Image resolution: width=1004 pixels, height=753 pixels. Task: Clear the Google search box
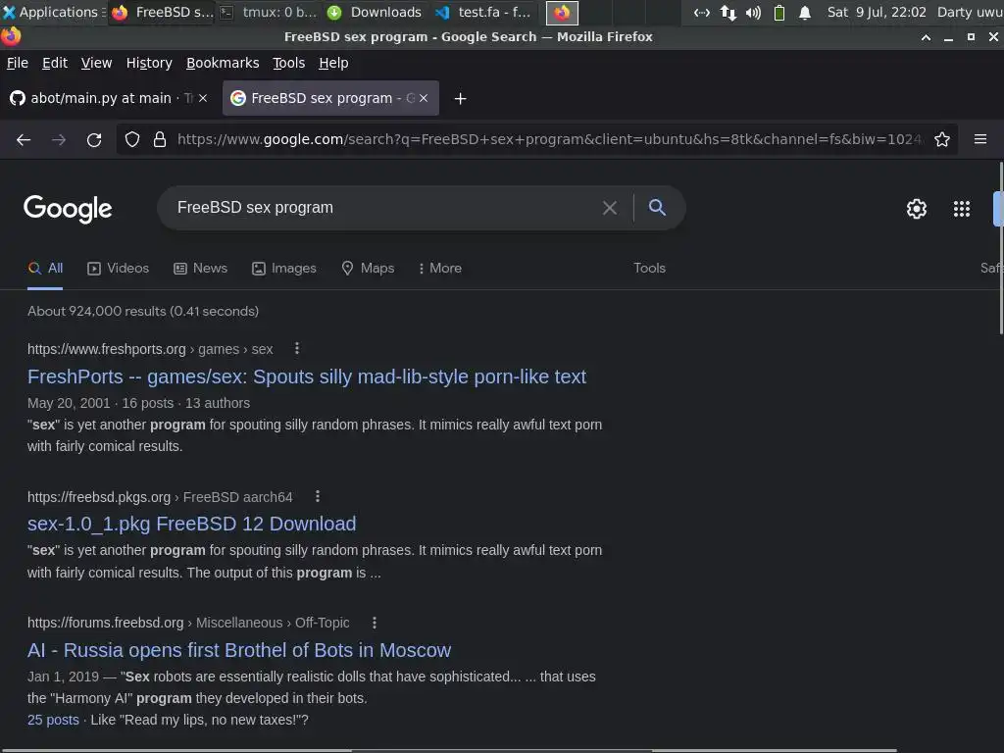(610, 208)
